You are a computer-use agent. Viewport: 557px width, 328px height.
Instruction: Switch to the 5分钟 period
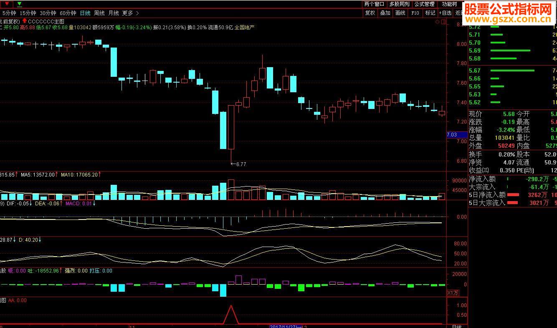(x=9, y=13)
